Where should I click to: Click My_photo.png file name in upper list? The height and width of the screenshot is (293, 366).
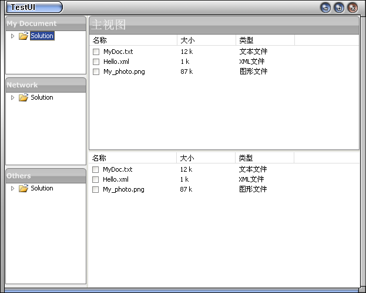[124, 71]
